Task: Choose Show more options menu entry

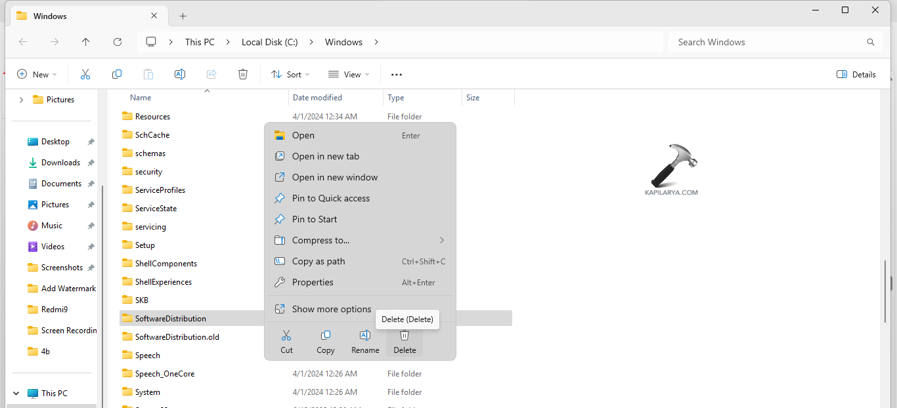Action: [332, 309]
